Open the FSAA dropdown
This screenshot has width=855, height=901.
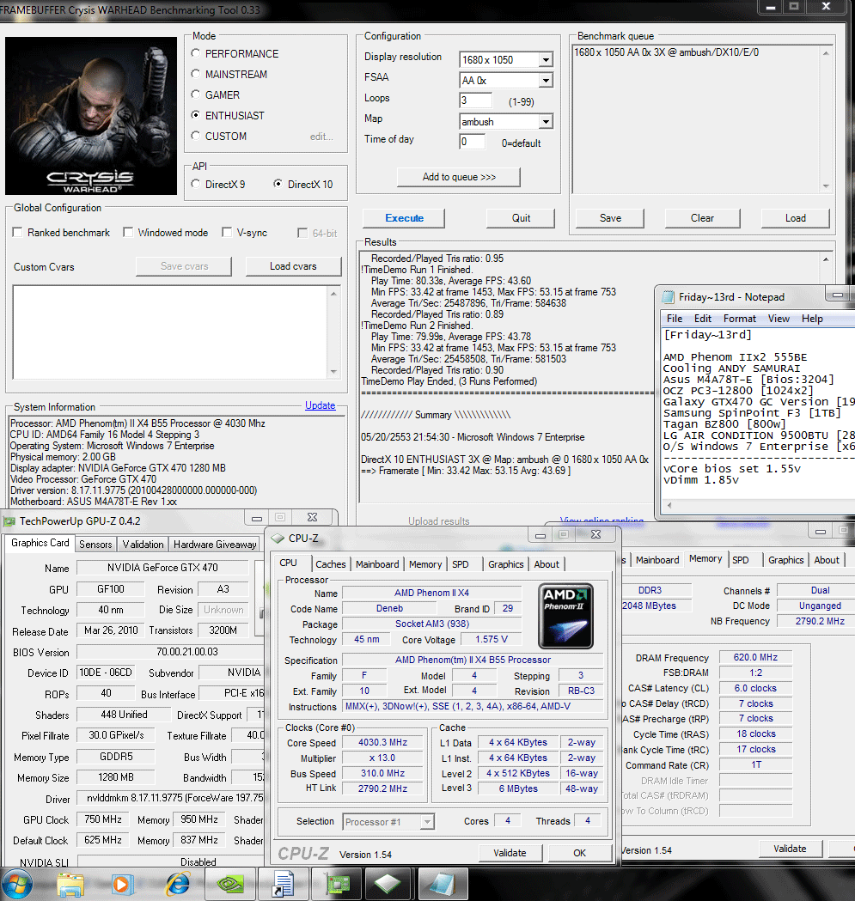click(546, 81)
